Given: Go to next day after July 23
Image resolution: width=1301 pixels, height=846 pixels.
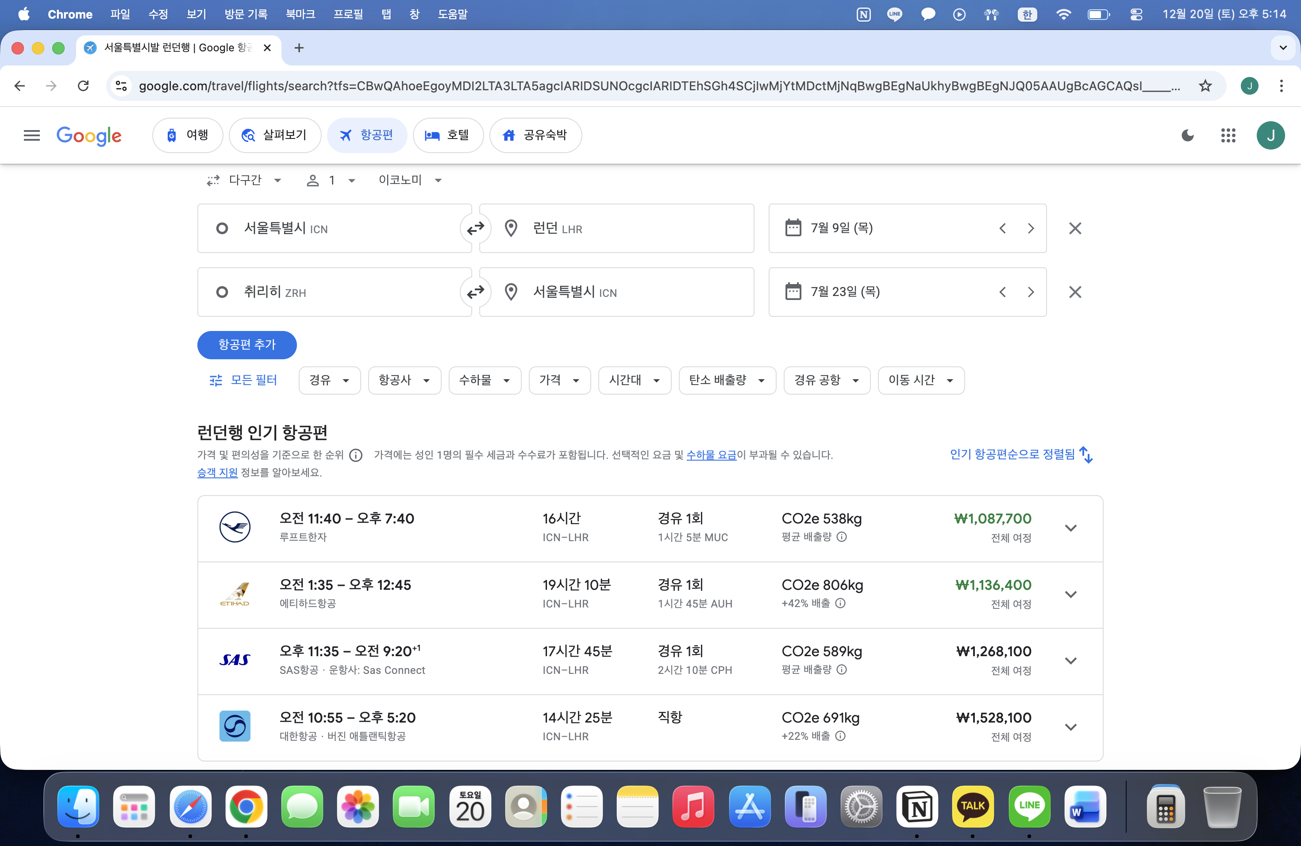Looking at the screenshot, I should (x=1031, y=292).
